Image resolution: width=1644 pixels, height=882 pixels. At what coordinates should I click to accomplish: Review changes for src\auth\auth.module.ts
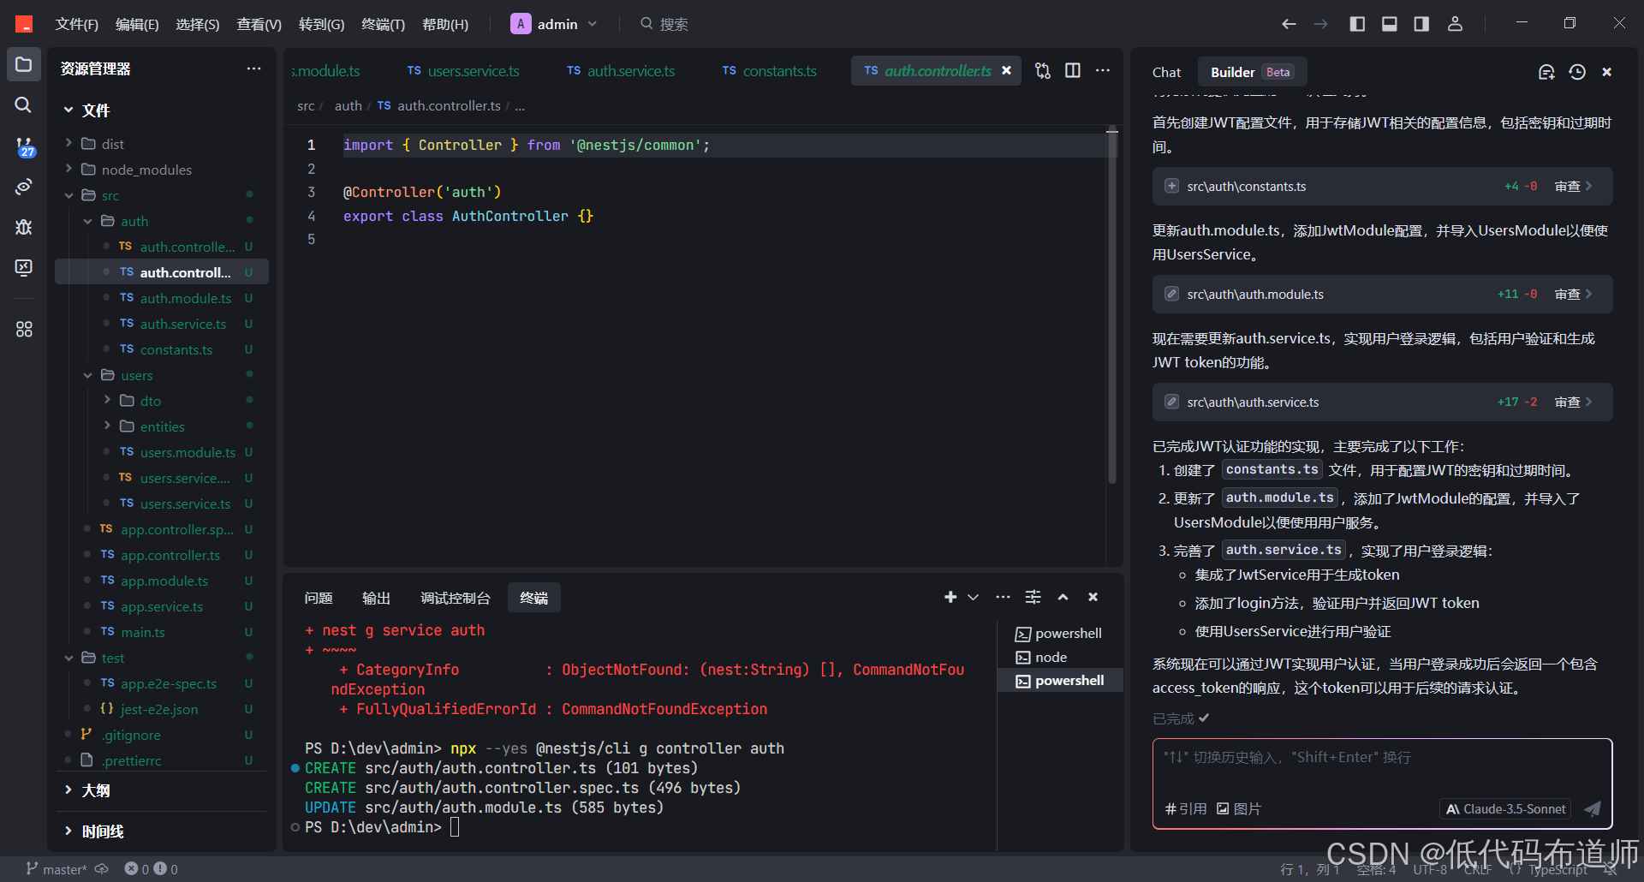1573,294
